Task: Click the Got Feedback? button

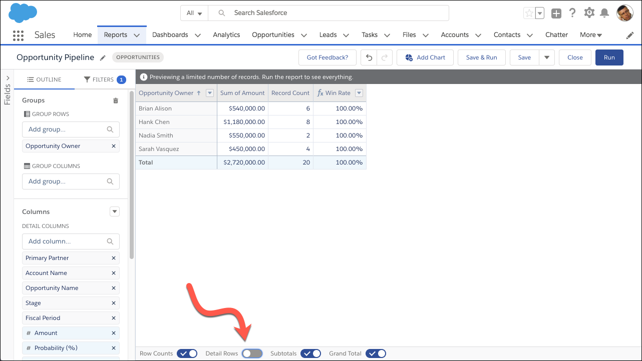Action: pyautogui.click(x=328, y=57)
